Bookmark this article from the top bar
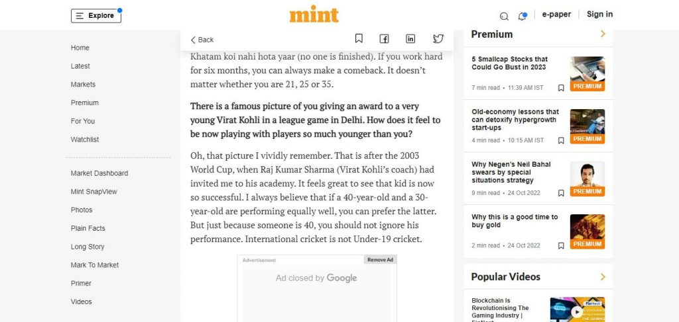The height and width of the screenshot is (322, 679). click(x=359, y=39)
